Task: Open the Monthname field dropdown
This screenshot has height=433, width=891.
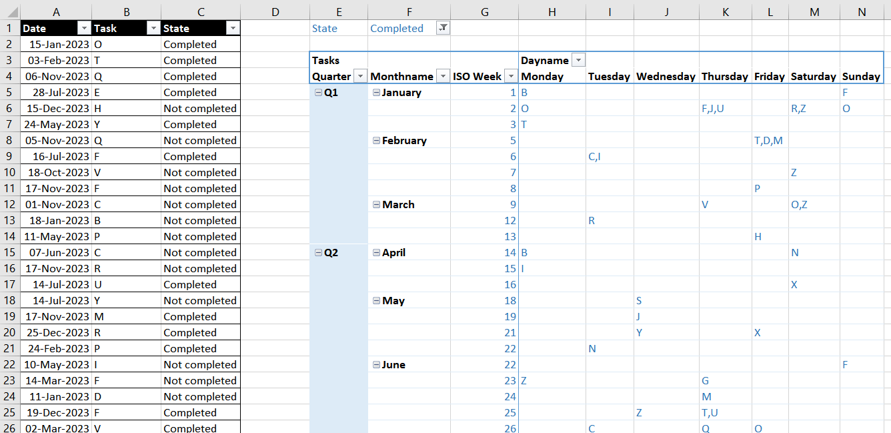Action: [443, 76]
